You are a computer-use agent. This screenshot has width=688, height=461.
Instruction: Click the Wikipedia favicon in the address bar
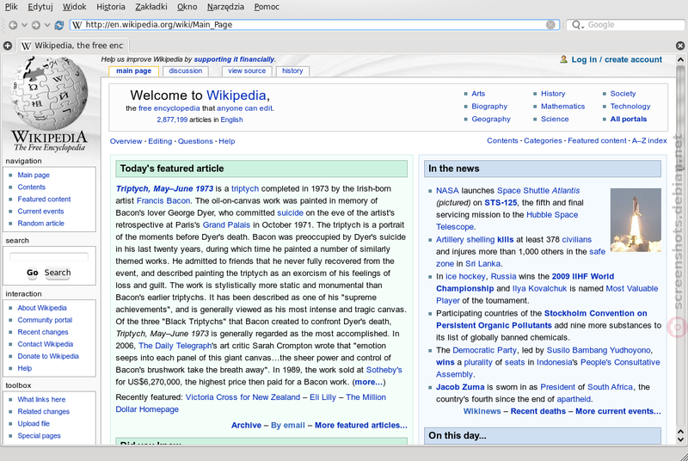click(x=77, y=25)
